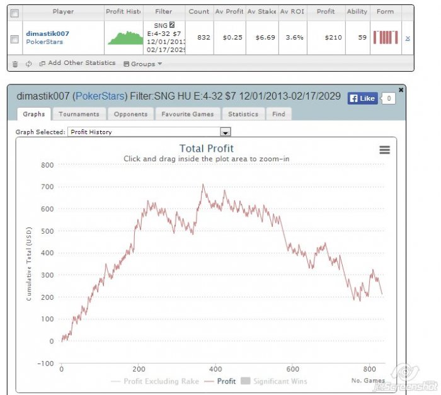Click the green profit history thumbnail
Viewport: 441px width, 395px height.
[125, 38]
